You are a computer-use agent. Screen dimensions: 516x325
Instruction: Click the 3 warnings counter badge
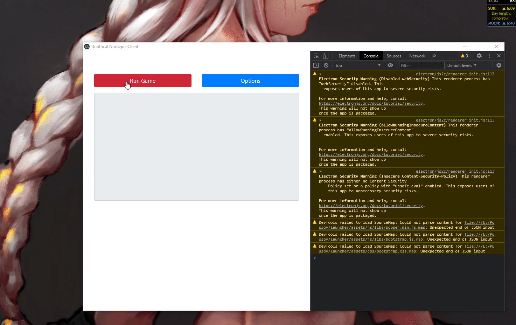pyautogui.click(x=465, y=56)
